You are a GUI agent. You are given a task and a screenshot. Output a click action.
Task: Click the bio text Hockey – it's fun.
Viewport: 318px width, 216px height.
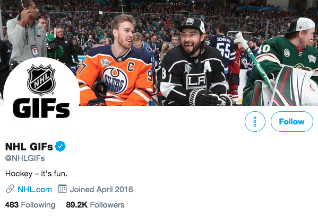tap(36, 174)
